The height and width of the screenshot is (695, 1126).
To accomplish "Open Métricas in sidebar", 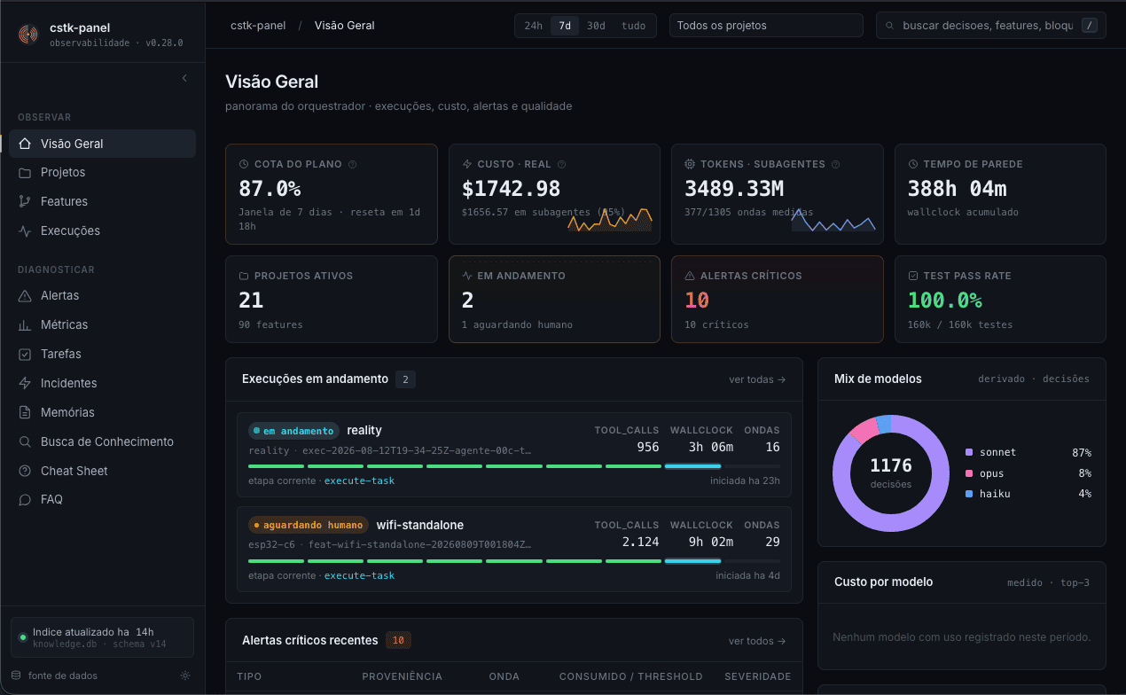I will tap(102, 324).
